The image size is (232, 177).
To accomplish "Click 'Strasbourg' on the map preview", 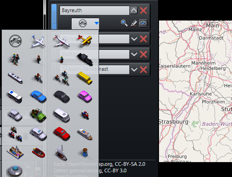I will [x=173, y=122].
